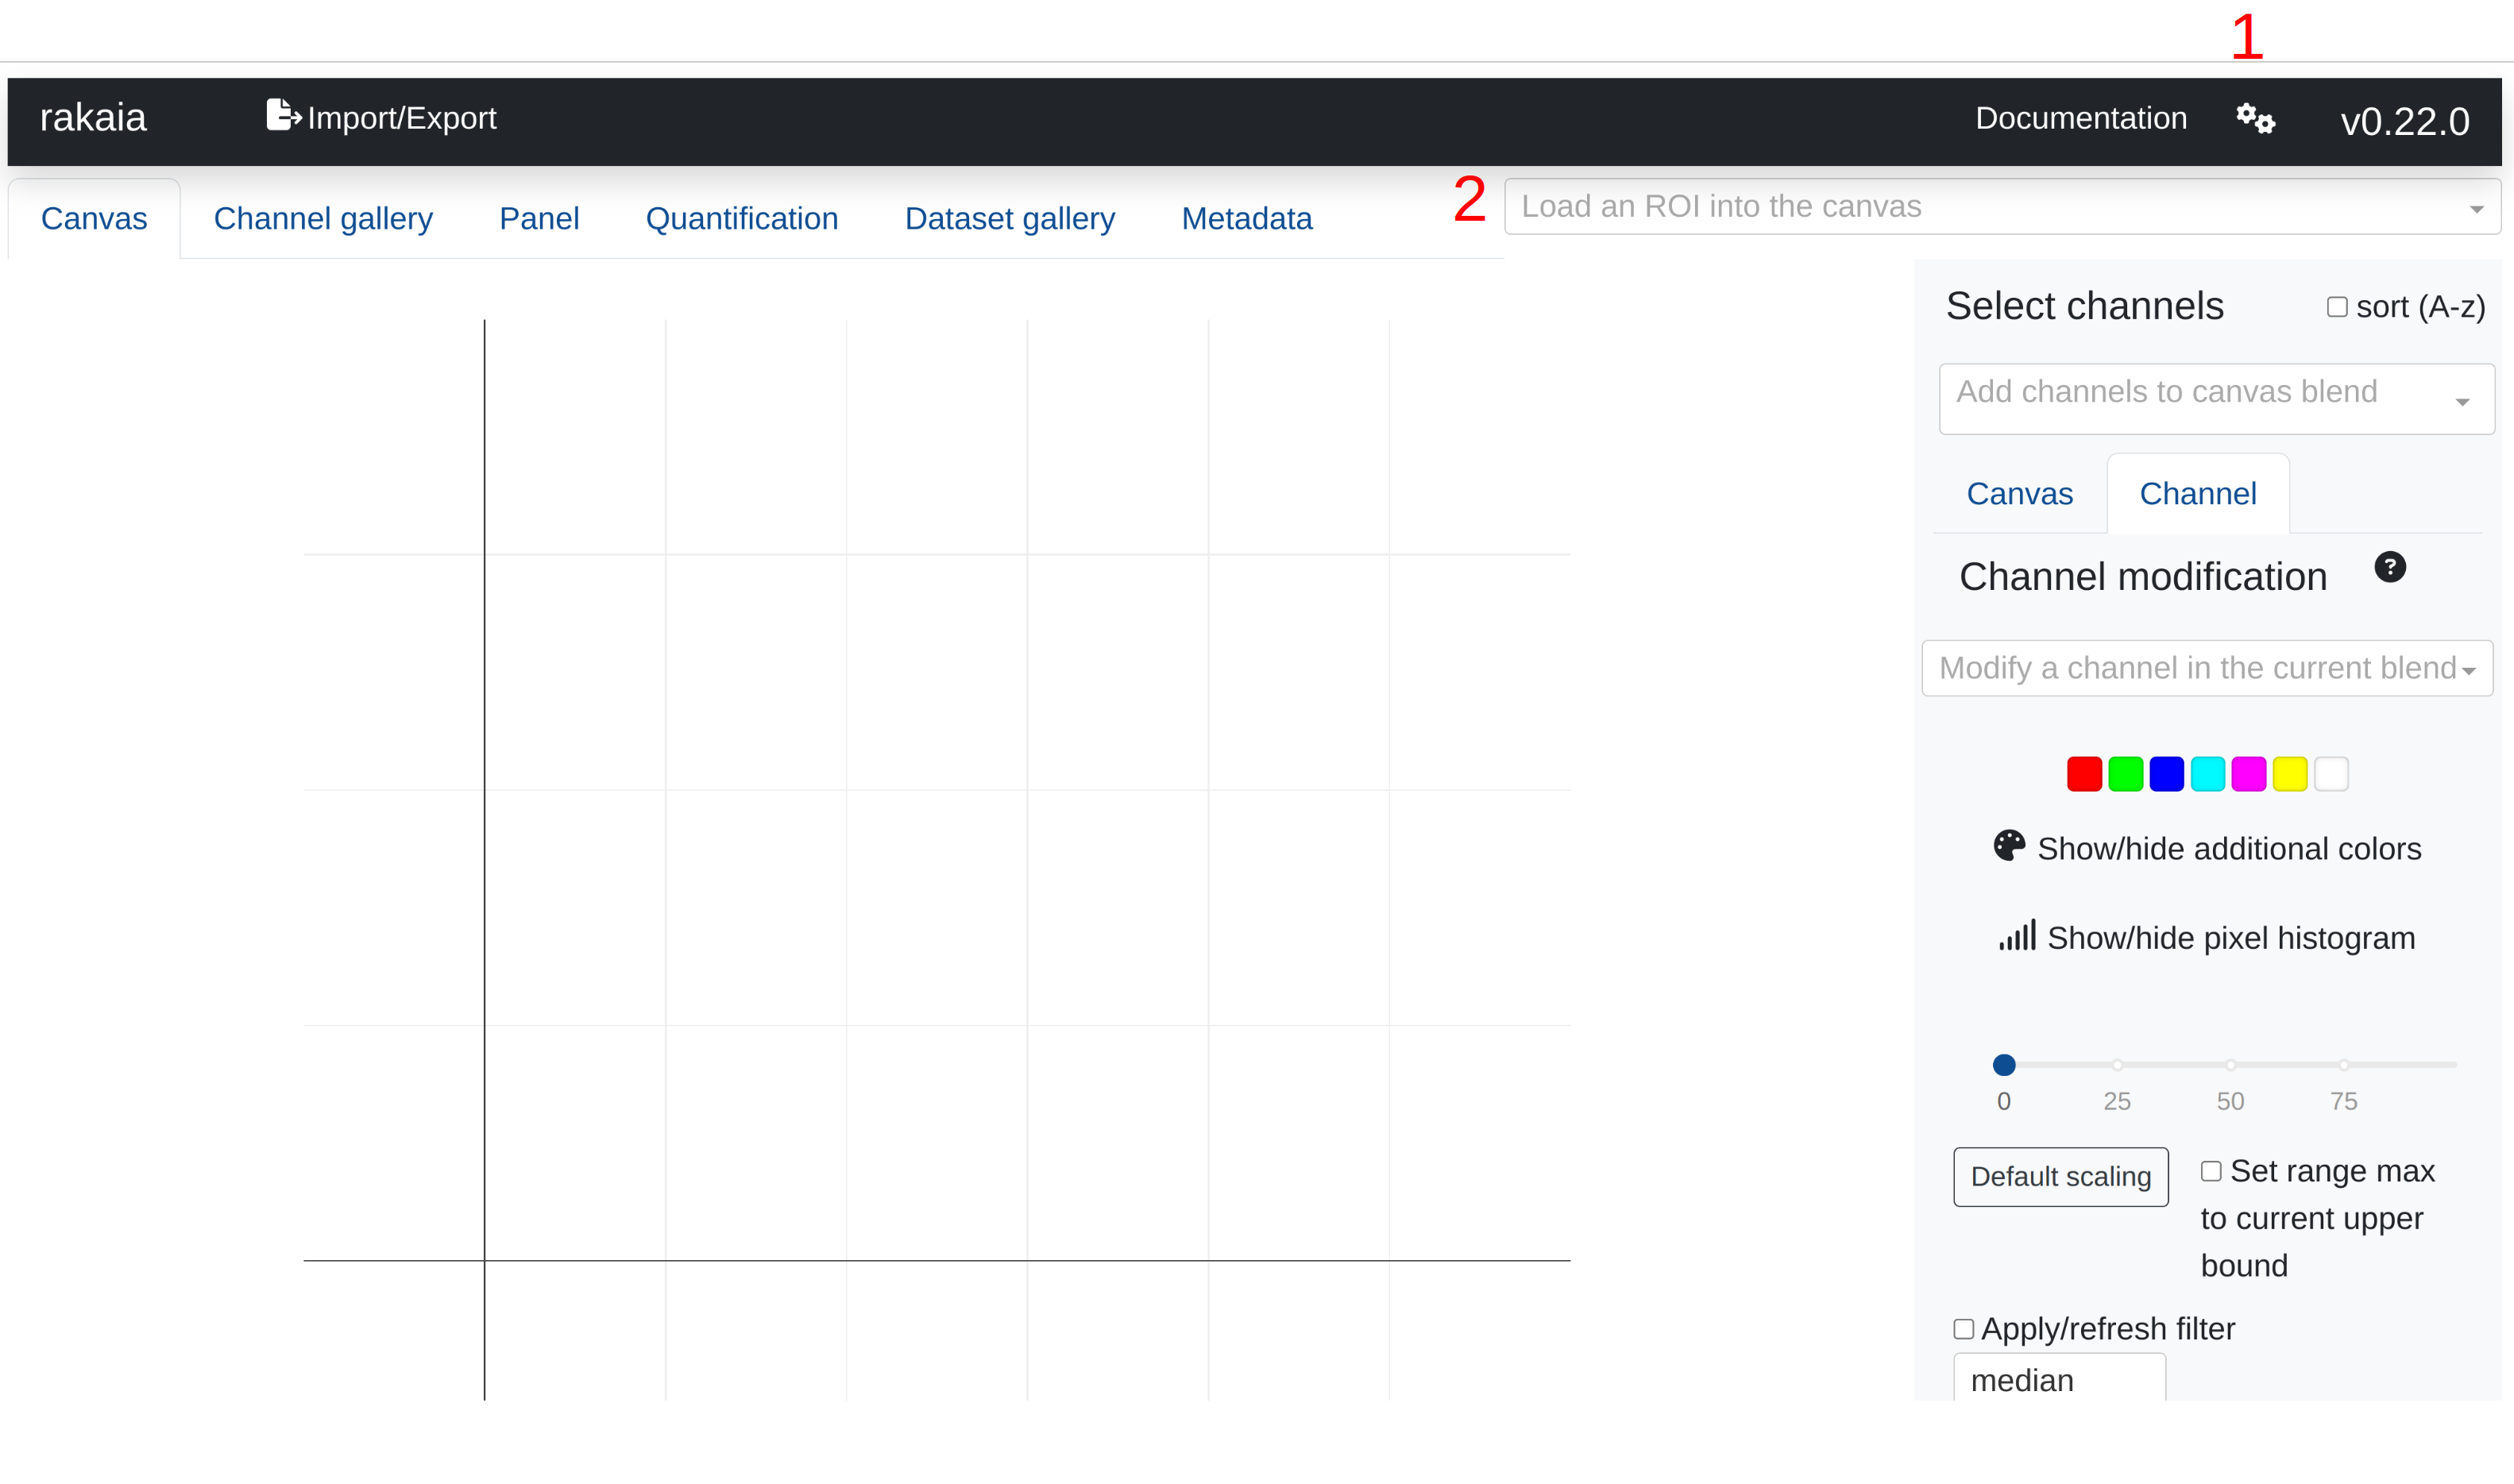Image resolution: width=2514 pixels, height=1484 pixels.
Task: Open the Quantification tab
Action: point(741,218)
